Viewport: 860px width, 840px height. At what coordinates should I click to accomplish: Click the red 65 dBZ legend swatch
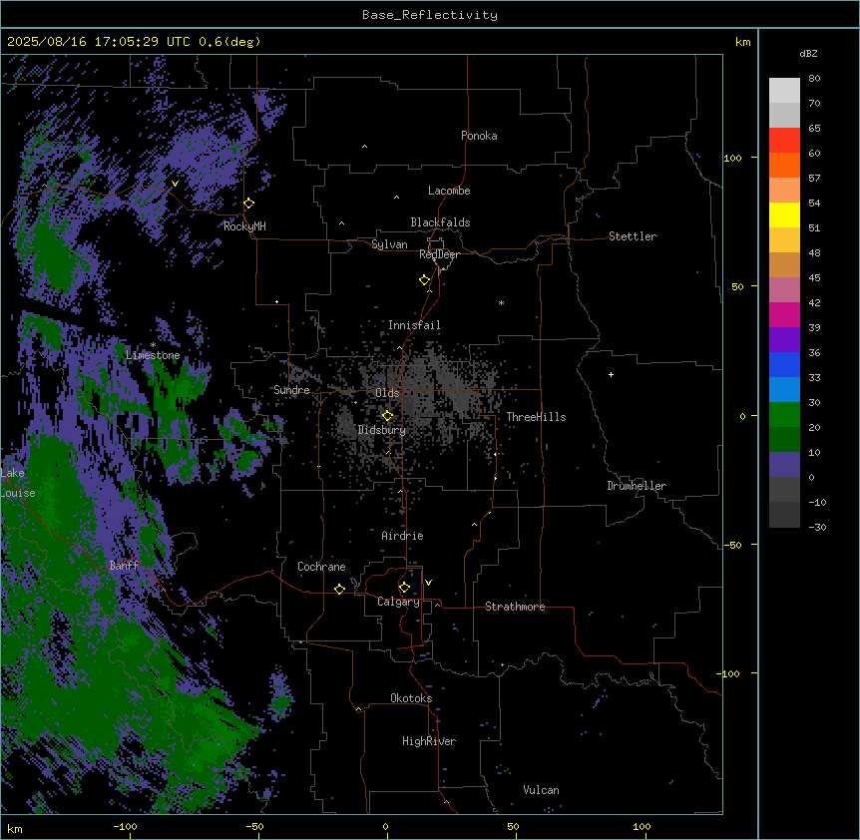coord(784,141)
